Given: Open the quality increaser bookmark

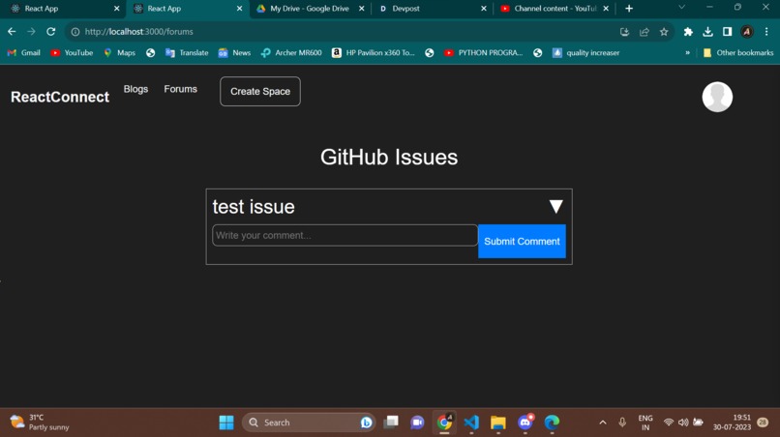Looking at the screenshot, I should (586, 53).
